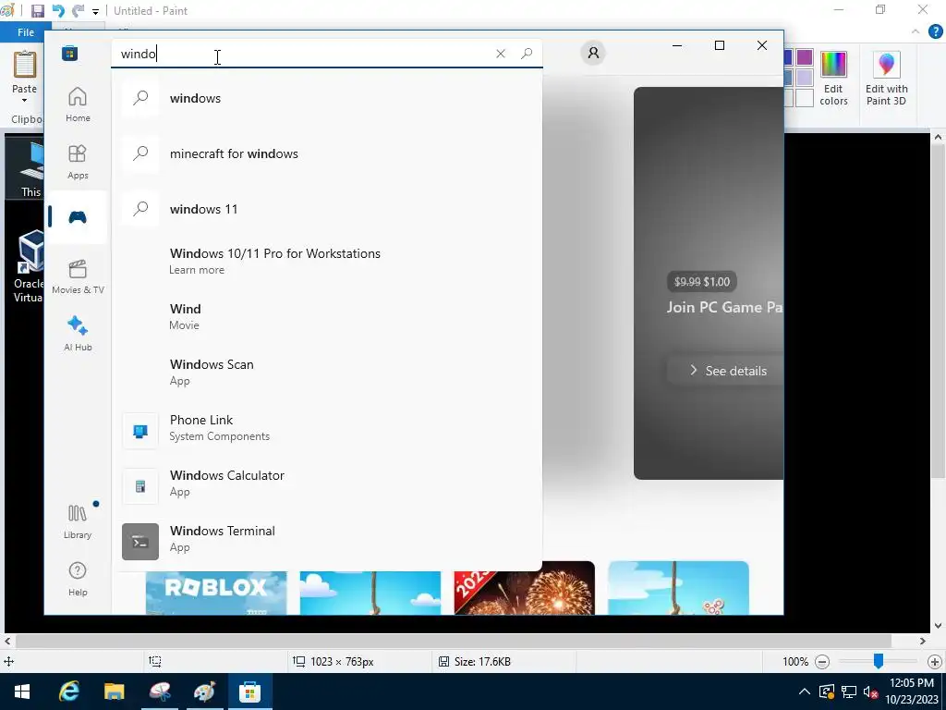Open Windows Terminal suggestion icon
Screen dimensions: 946x710
[x=140, y=542]
